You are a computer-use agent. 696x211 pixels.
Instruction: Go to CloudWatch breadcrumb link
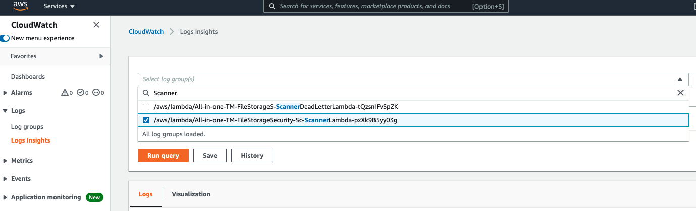pos(146,31)
